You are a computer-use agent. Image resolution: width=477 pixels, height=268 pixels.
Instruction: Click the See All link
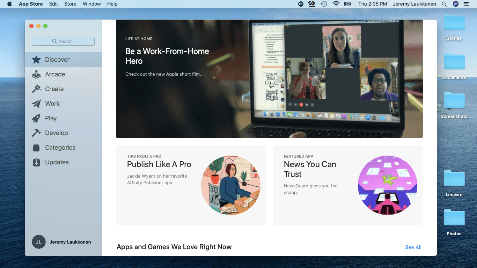[x=413, y=247]
